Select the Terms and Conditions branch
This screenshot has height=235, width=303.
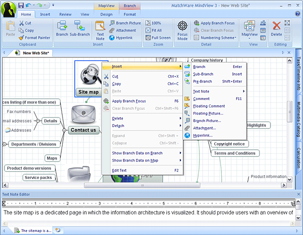point(235,153)
